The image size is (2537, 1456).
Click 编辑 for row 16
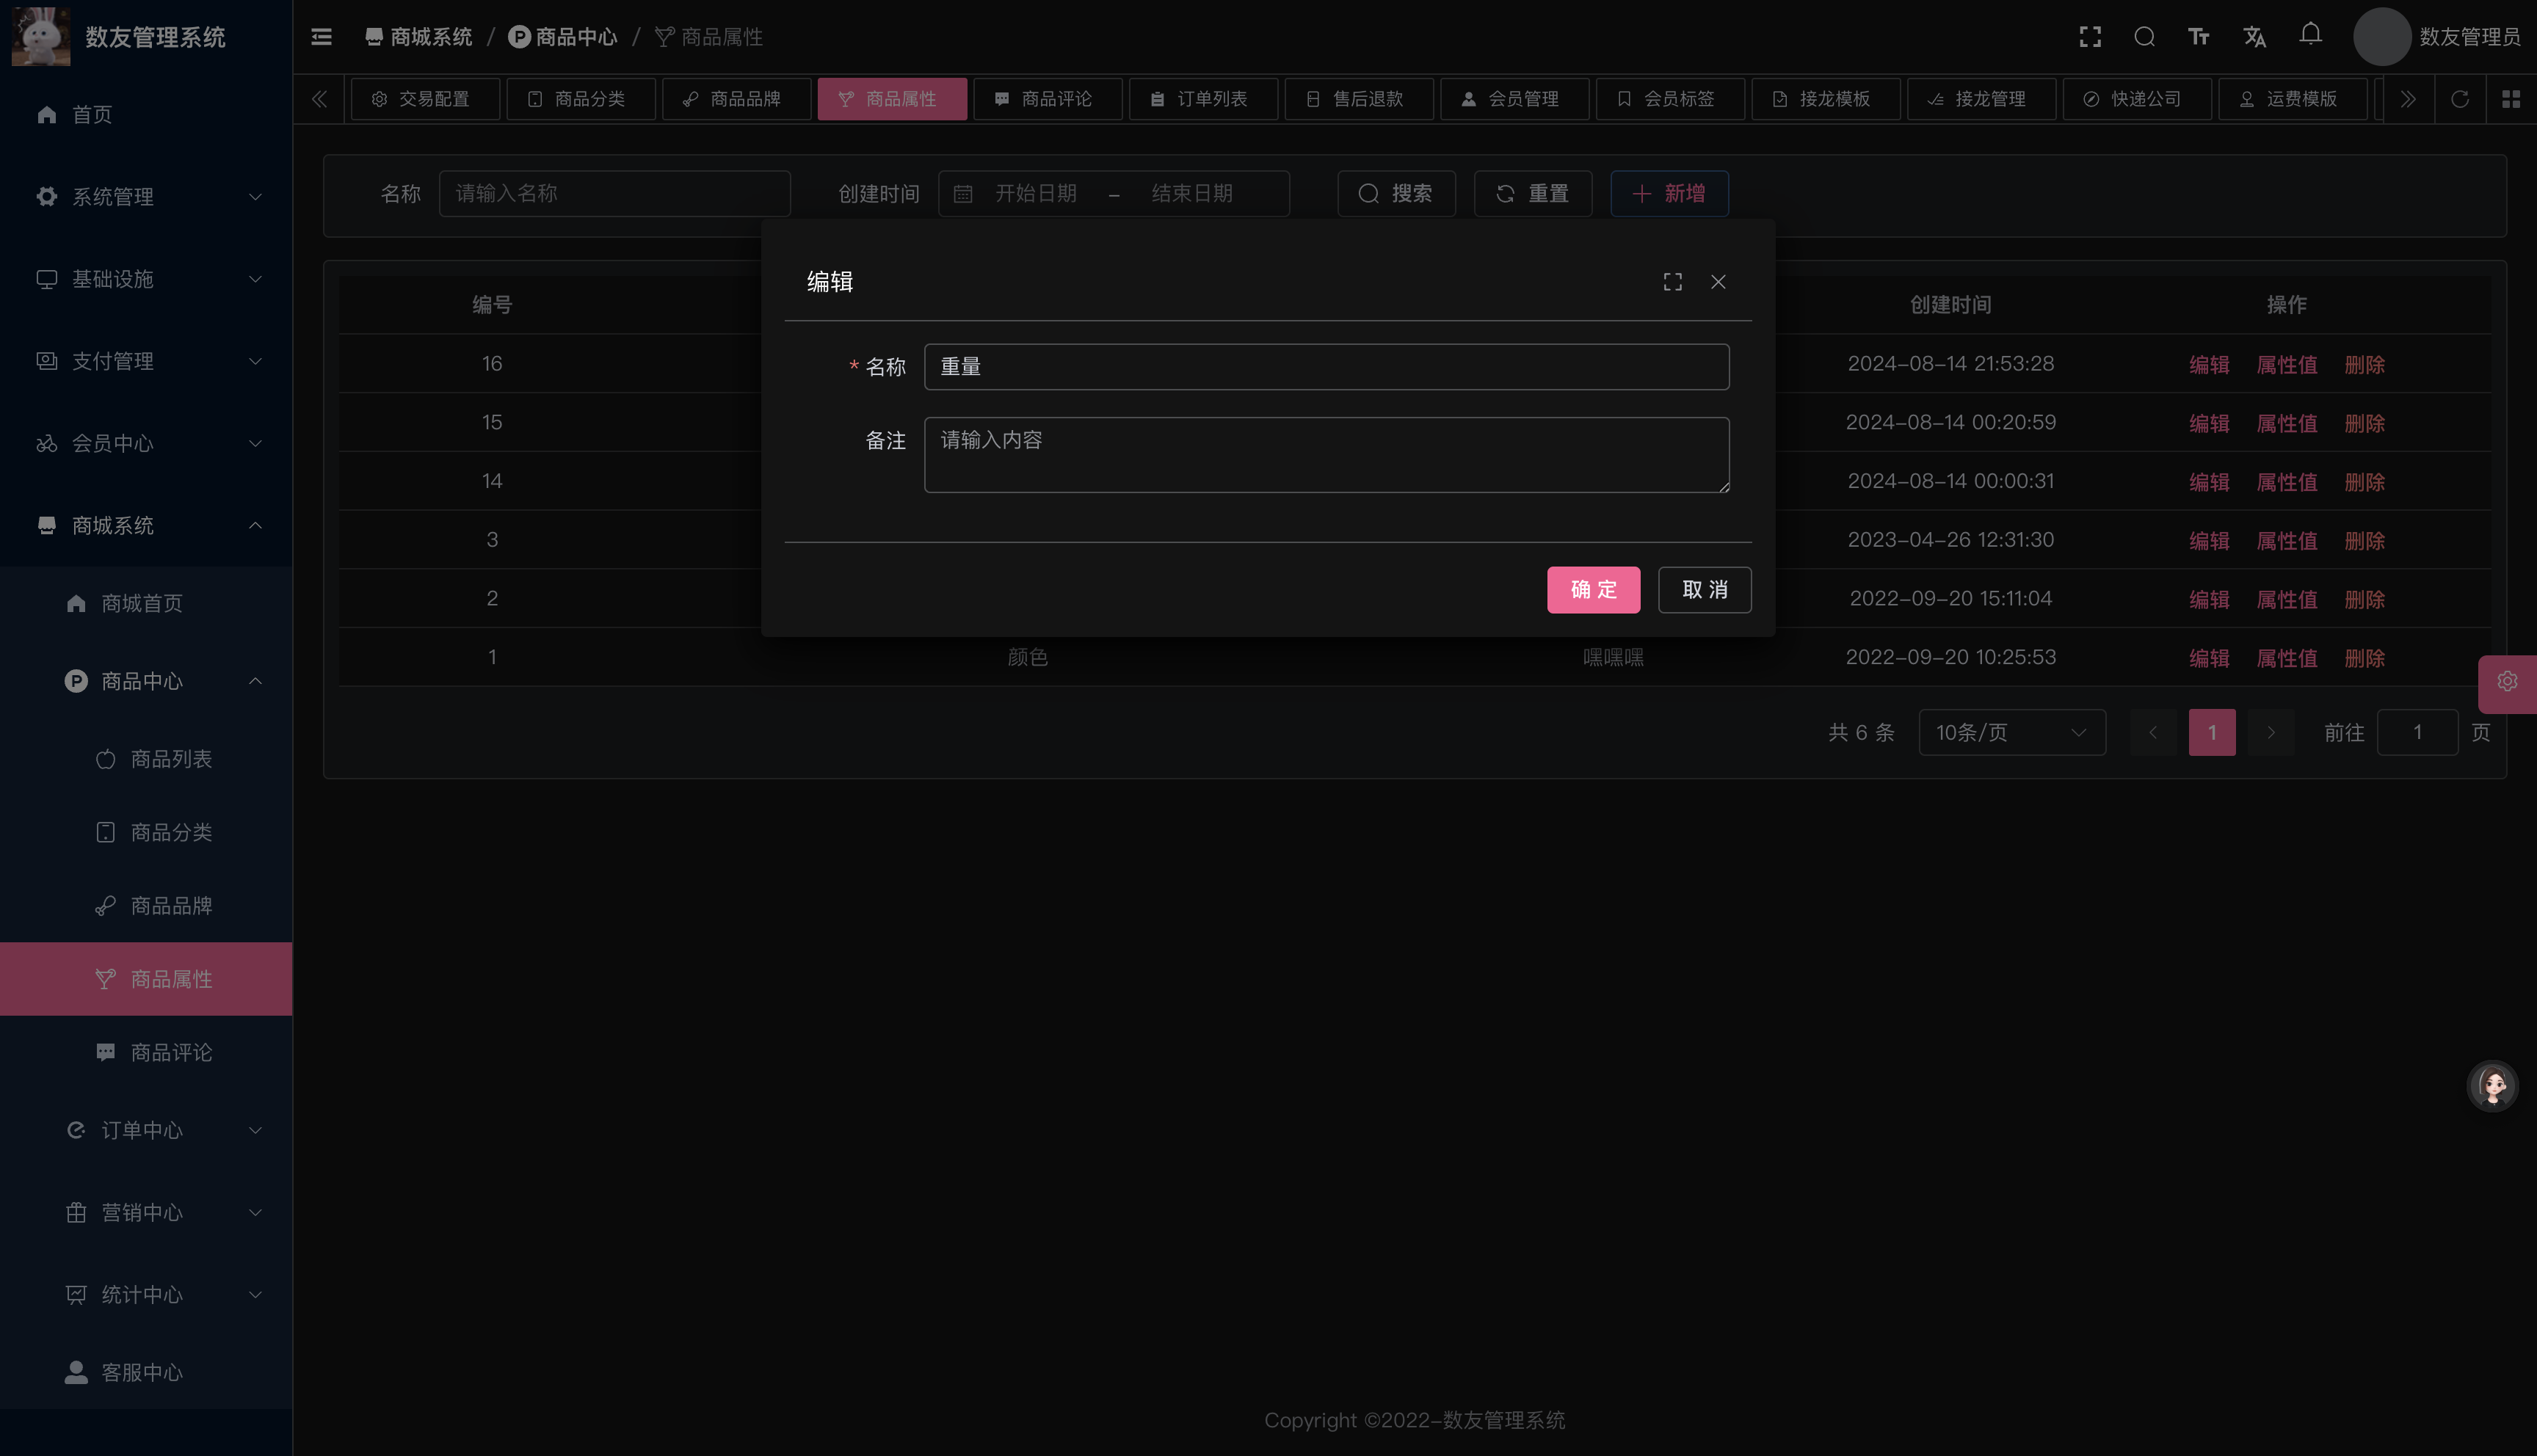click(x=2209, y=365)
